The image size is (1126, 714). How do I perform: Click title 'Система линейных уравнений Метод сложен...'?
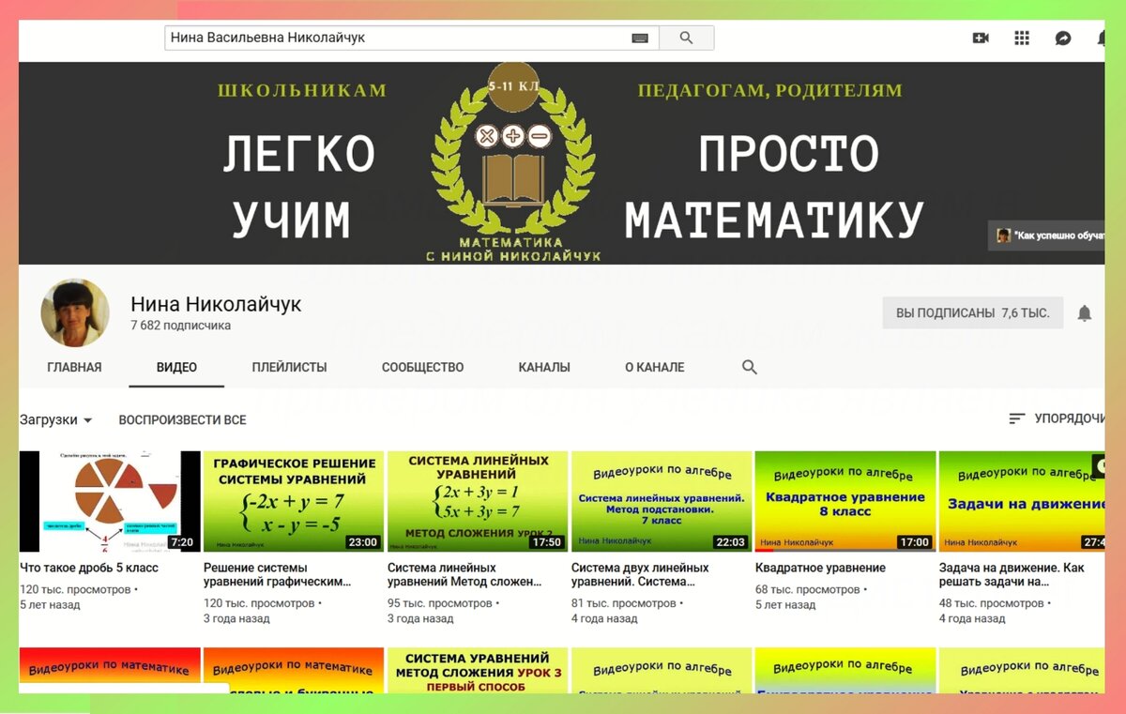point(464,574)
